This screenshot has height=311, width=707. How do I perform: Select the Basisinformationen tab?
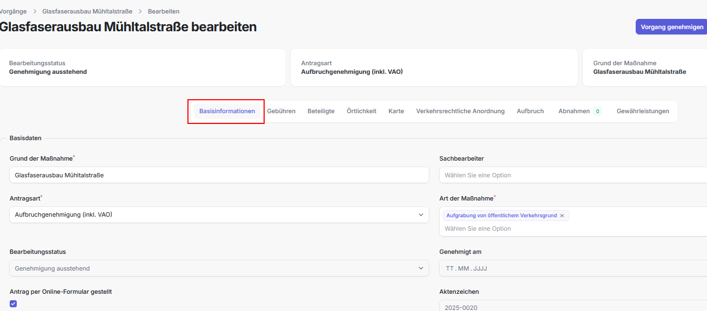pyautogui.click(x=227, y=111)
